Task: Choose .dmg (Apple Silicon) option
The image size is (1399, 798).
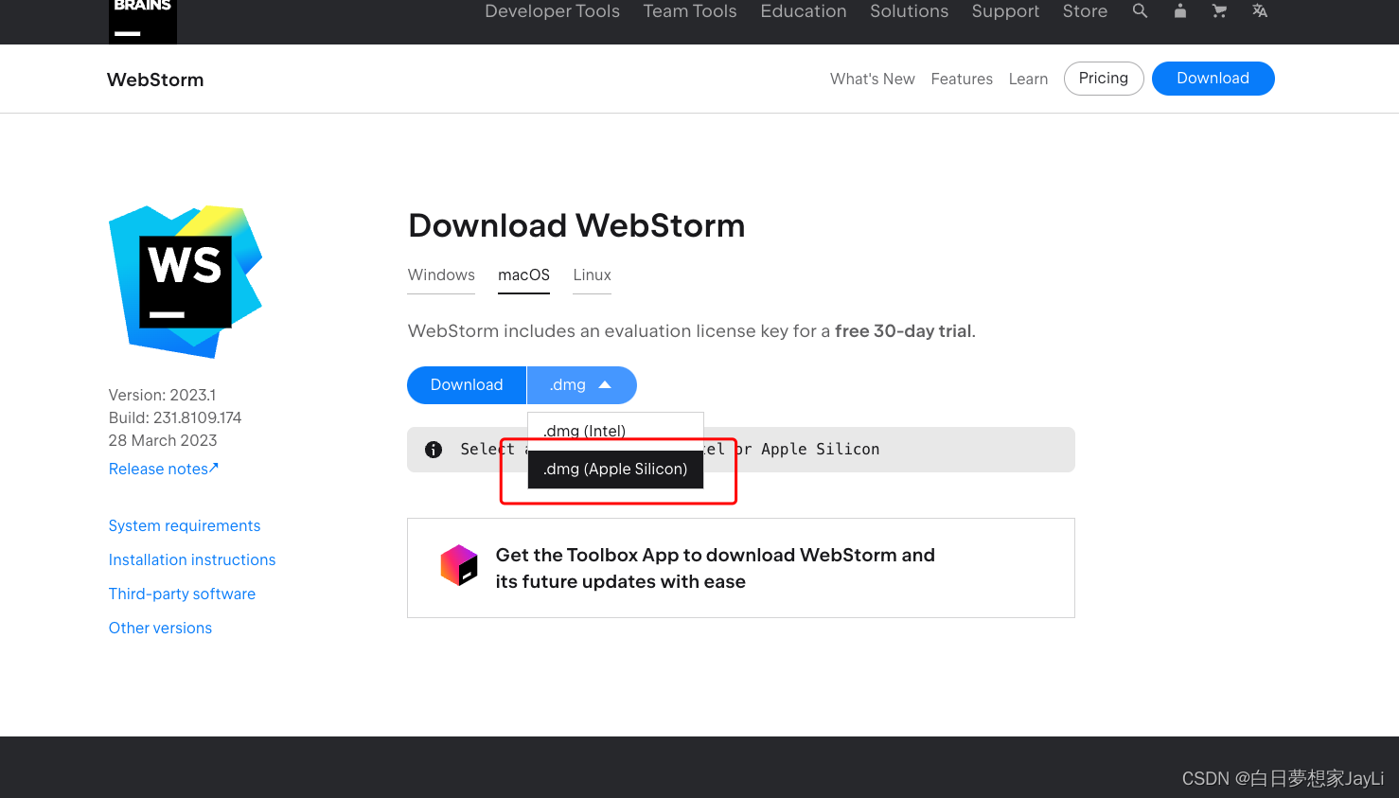Action: click(615, 469)
